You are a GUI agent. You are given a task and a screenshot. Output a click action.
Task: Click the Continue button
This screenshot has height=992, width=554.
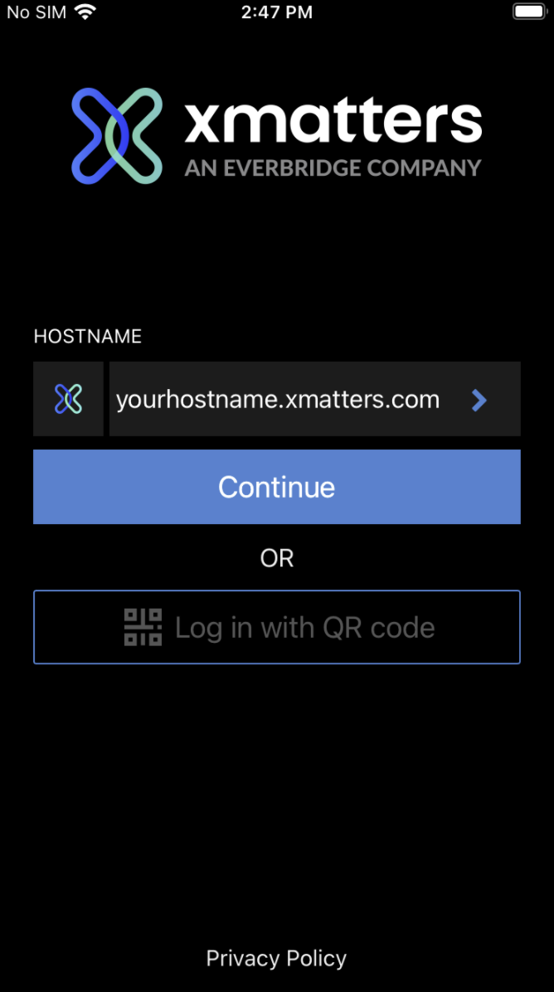277,487
